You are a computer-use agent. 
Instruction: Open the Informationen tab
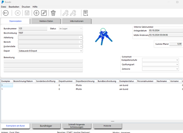pyautogui.click(x=77, y=21)
